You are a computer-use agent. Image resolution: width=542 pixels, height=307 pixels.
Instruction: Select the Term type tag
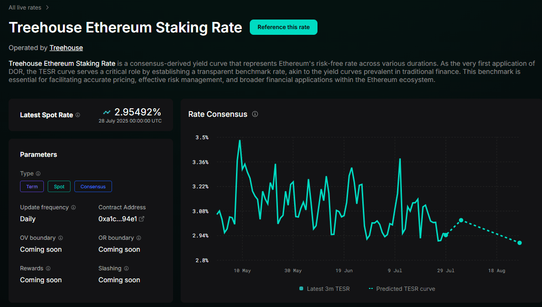(x=32, y=186)
